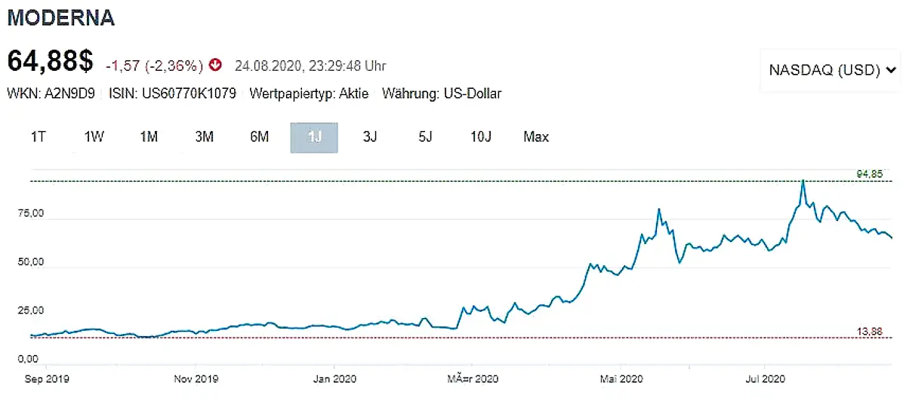Switch to the 6M chart view

pyautogui.click(x=259, y=137)
